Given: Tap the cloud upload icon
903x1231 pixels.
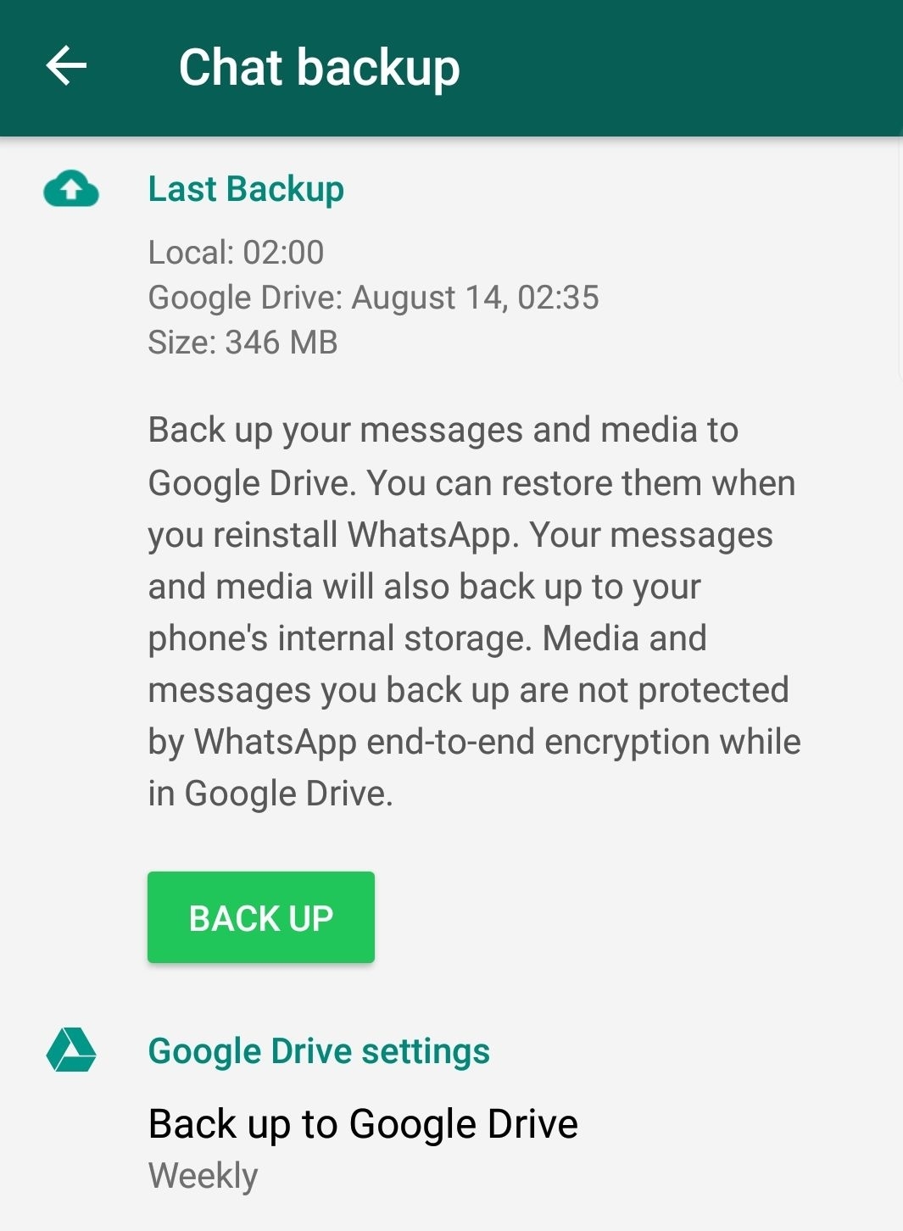Looking at the screenshot, I should [x=71, y=189].
